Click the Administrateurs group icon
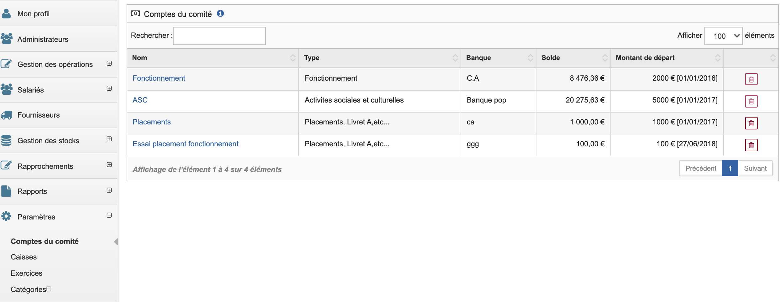This screenshot has width=784, height=302. 7,39
